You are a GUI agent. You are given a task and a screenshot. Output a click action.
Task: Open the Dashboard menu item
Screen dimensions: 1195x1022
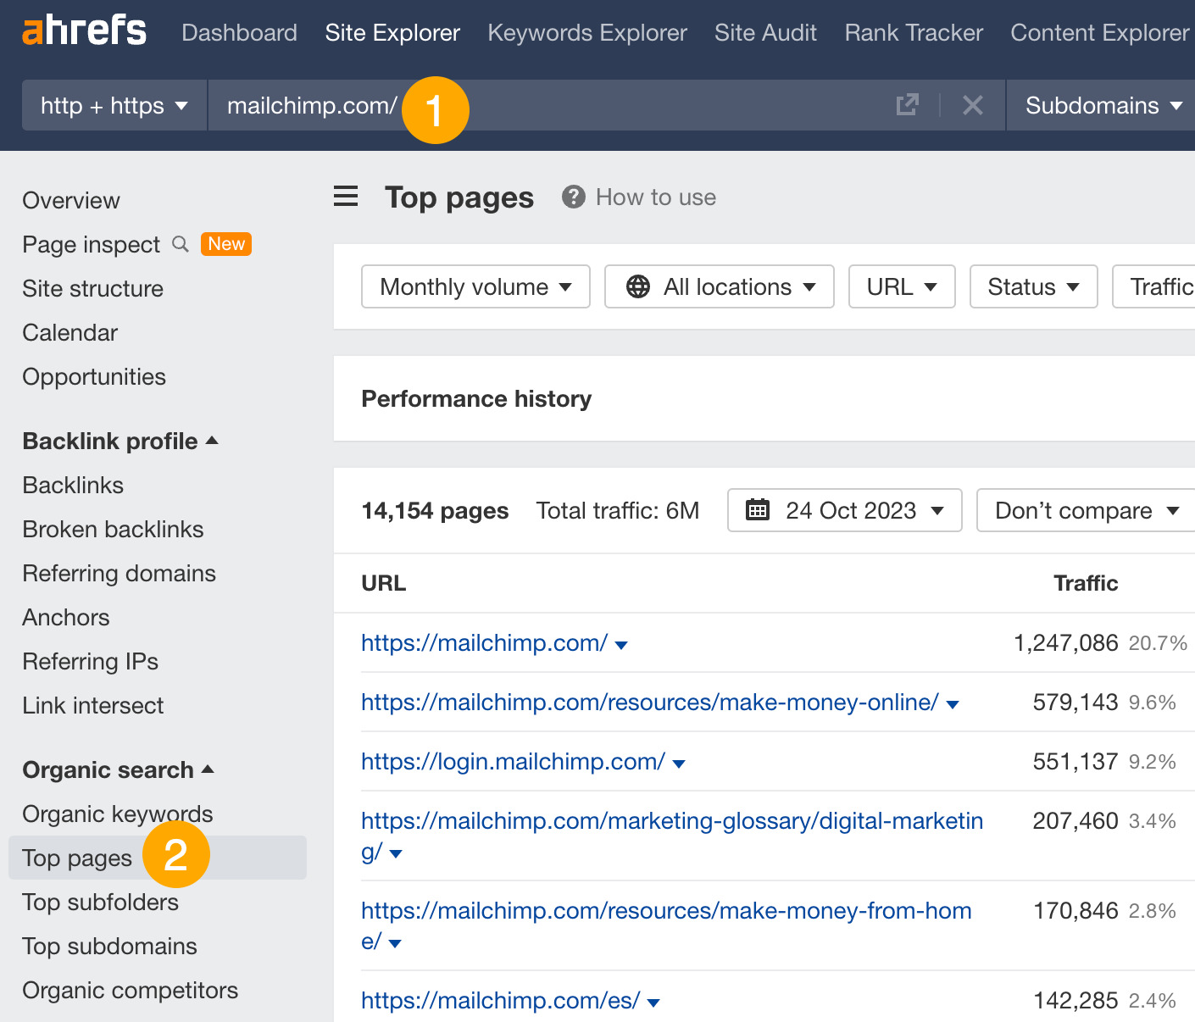[239, 32]
